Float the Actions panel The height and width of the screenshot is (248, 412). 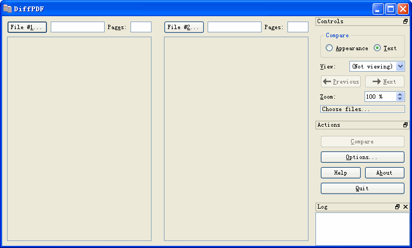pyautogui.click(x=406, y=125)
